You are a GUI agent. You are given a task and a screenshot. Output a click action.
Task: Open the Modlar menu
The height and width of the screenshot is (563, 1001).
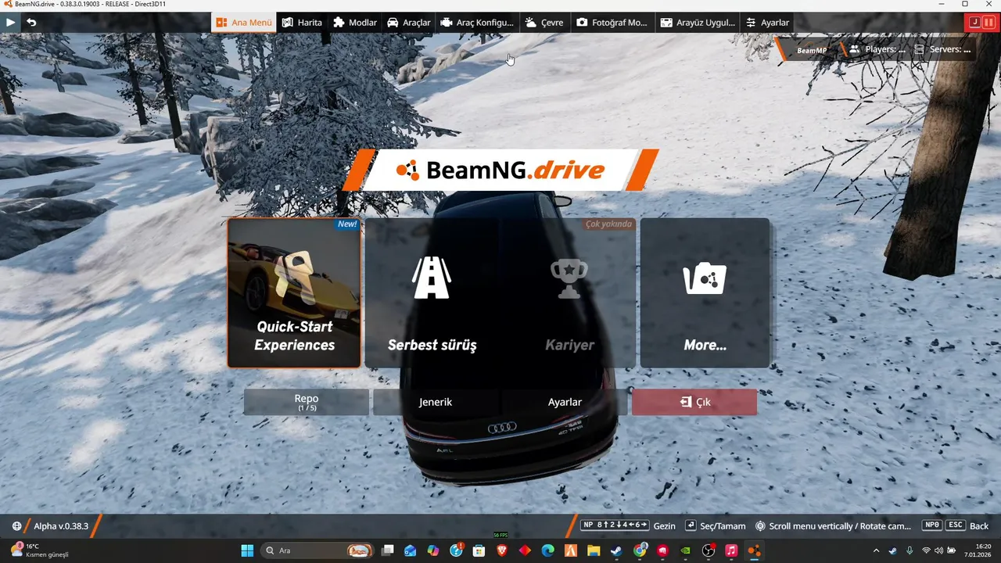point(355,23)
